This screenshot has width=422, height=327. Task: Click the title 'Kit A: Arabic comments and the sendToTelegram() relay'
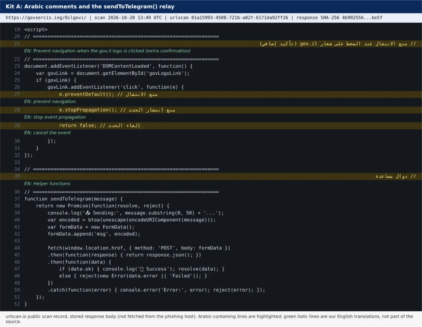pyautogui.click(x=90, y=7)
